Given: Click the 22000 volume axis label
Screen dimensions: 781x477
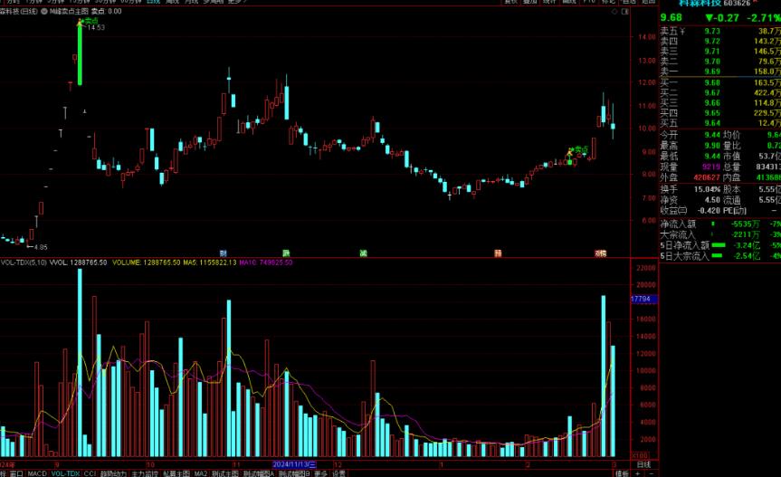Looking at the screenshot, I should click(x=646, y=268).
